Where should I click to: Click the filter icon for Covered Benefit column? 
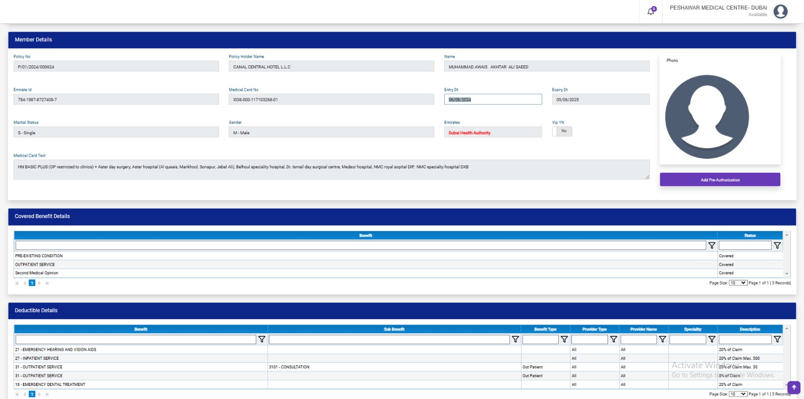pyautogui.click(x=712, y=245)
